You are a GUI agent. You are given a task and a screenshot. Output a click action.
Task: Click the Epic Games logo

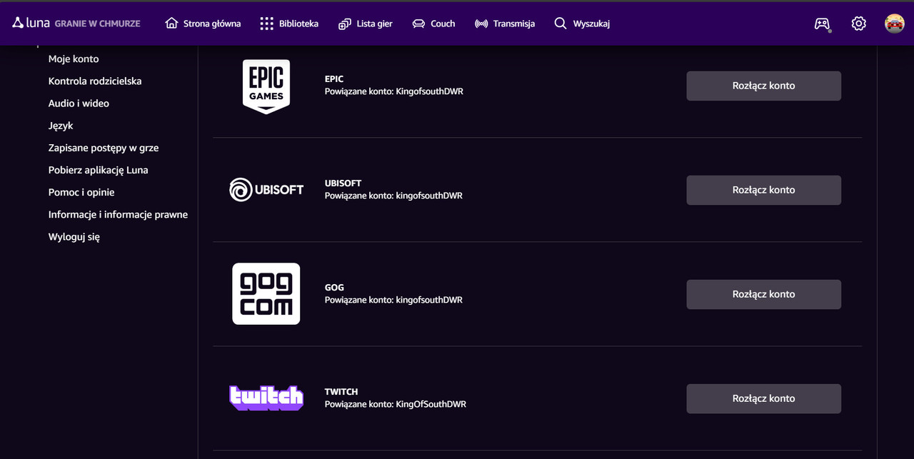click(266, 86)
